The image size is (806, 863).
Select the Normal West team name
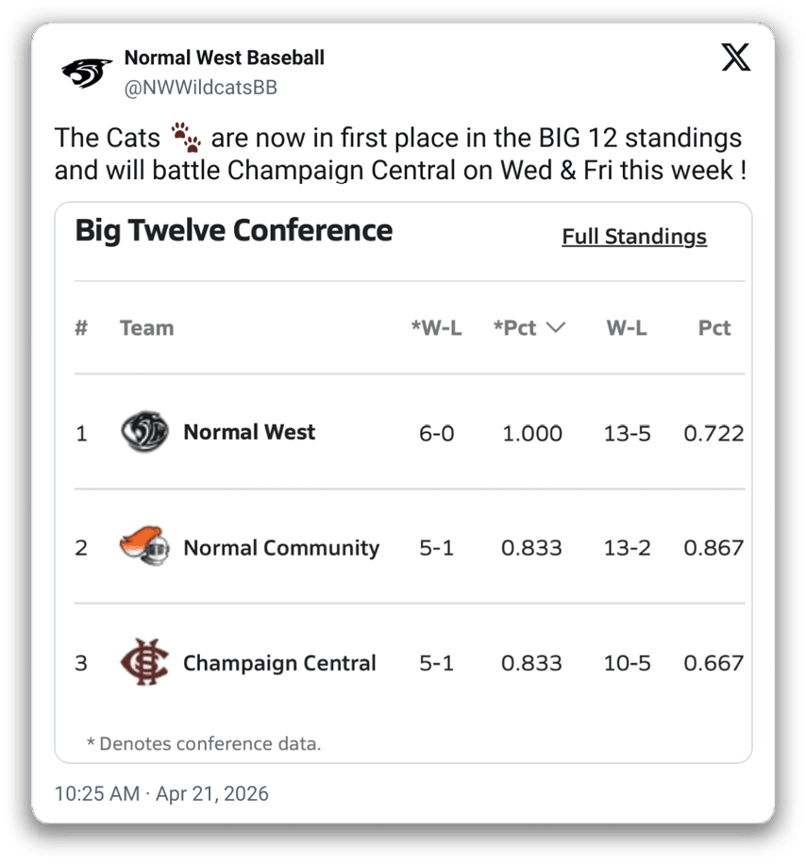(249, 432)
